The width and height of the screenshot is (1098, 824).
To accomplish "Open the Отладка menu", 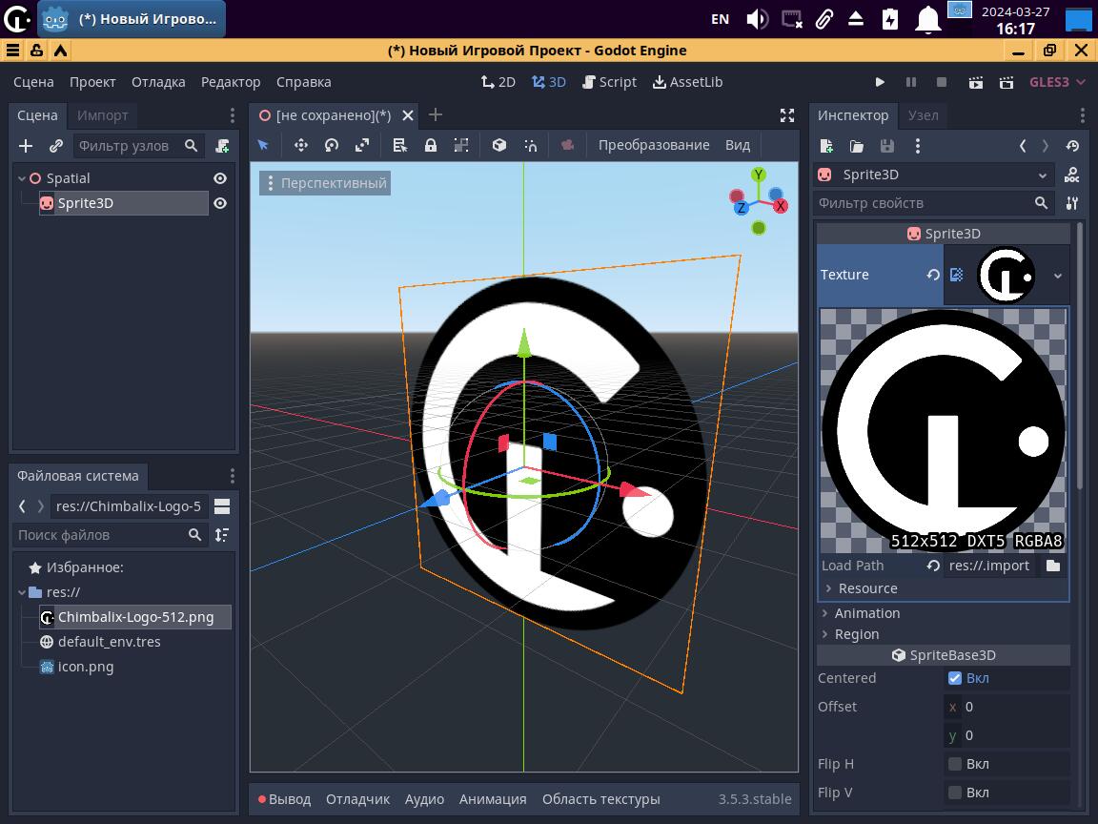I will [x=158, y=82].
